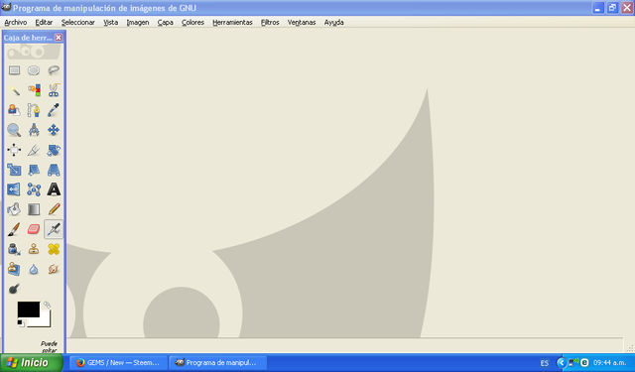
Task: Open the Vista menu
Action: (110, 22)
